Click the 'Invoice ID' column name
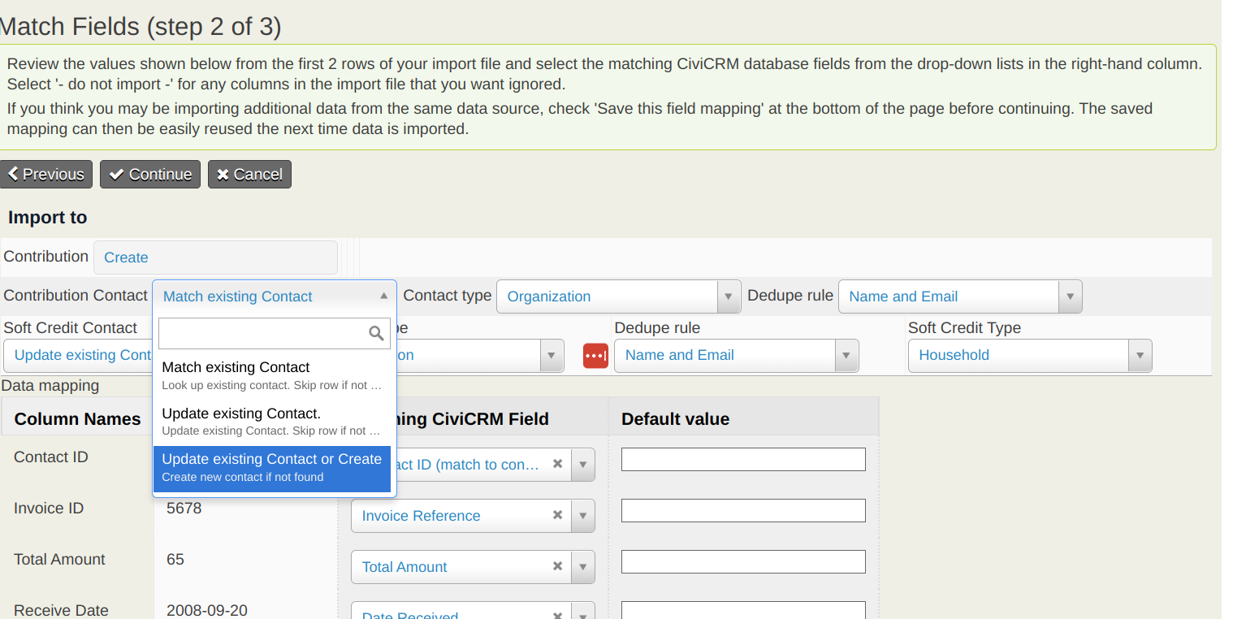The height and width of the screenshot is (619, 1233). [x=49, y=509]
